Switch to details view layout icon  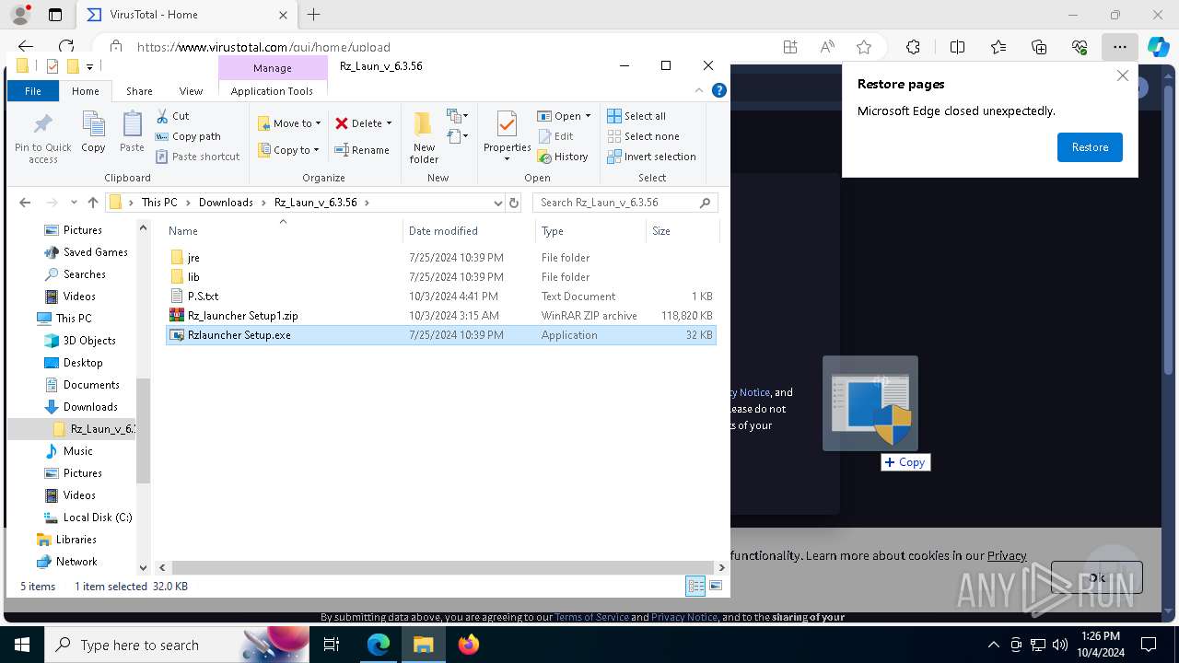tap(695, 586)
